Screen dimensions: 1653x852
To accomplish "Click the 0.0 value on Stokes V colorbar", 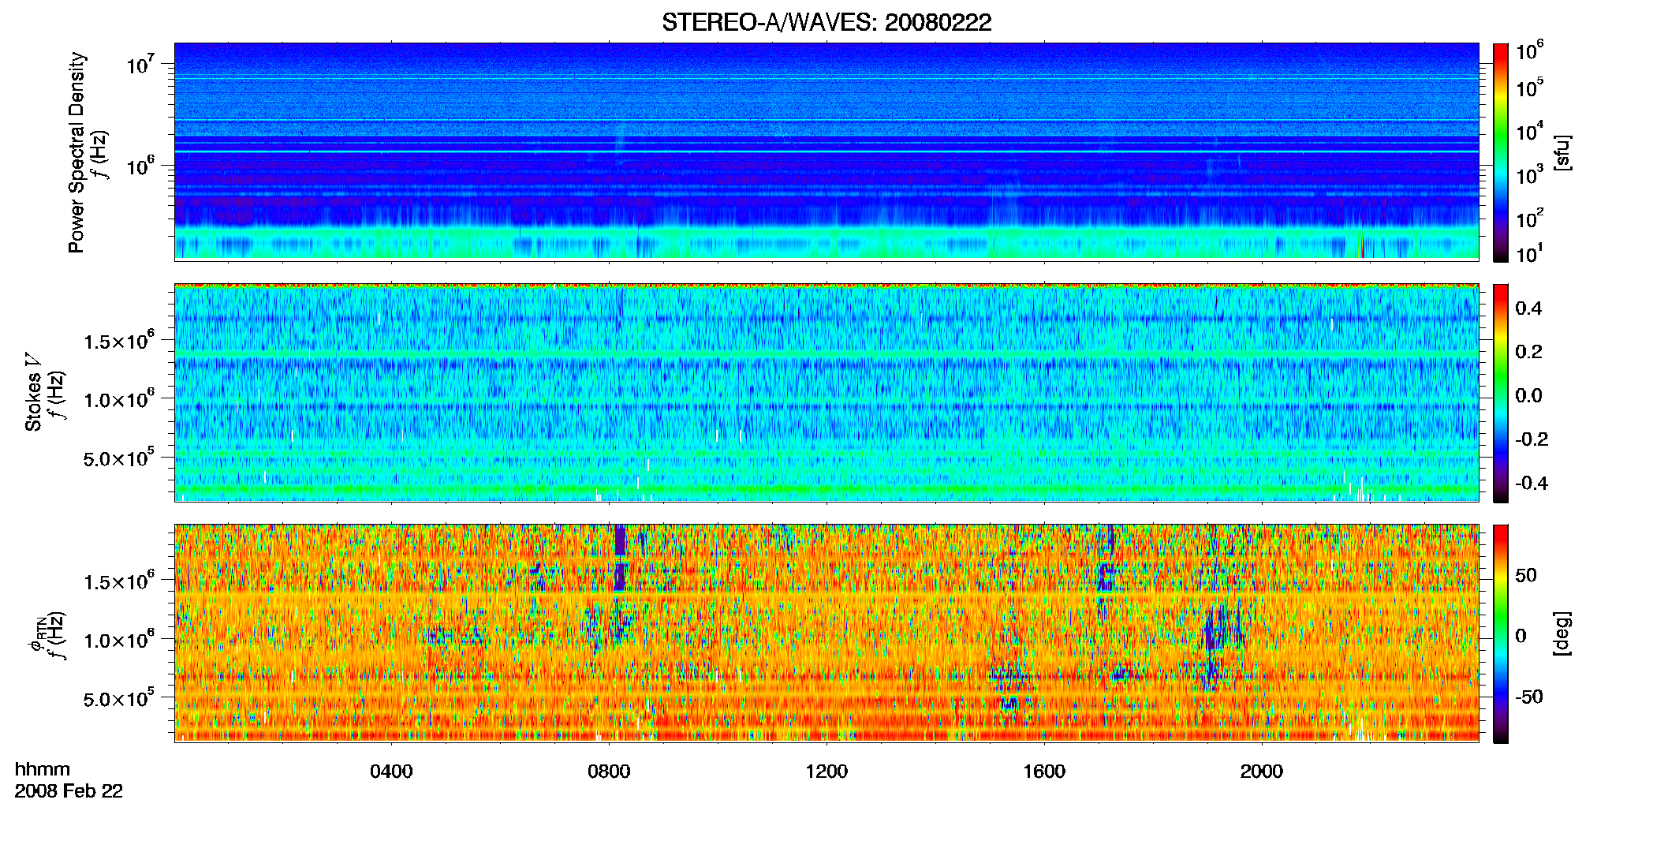I will 1528,396.
